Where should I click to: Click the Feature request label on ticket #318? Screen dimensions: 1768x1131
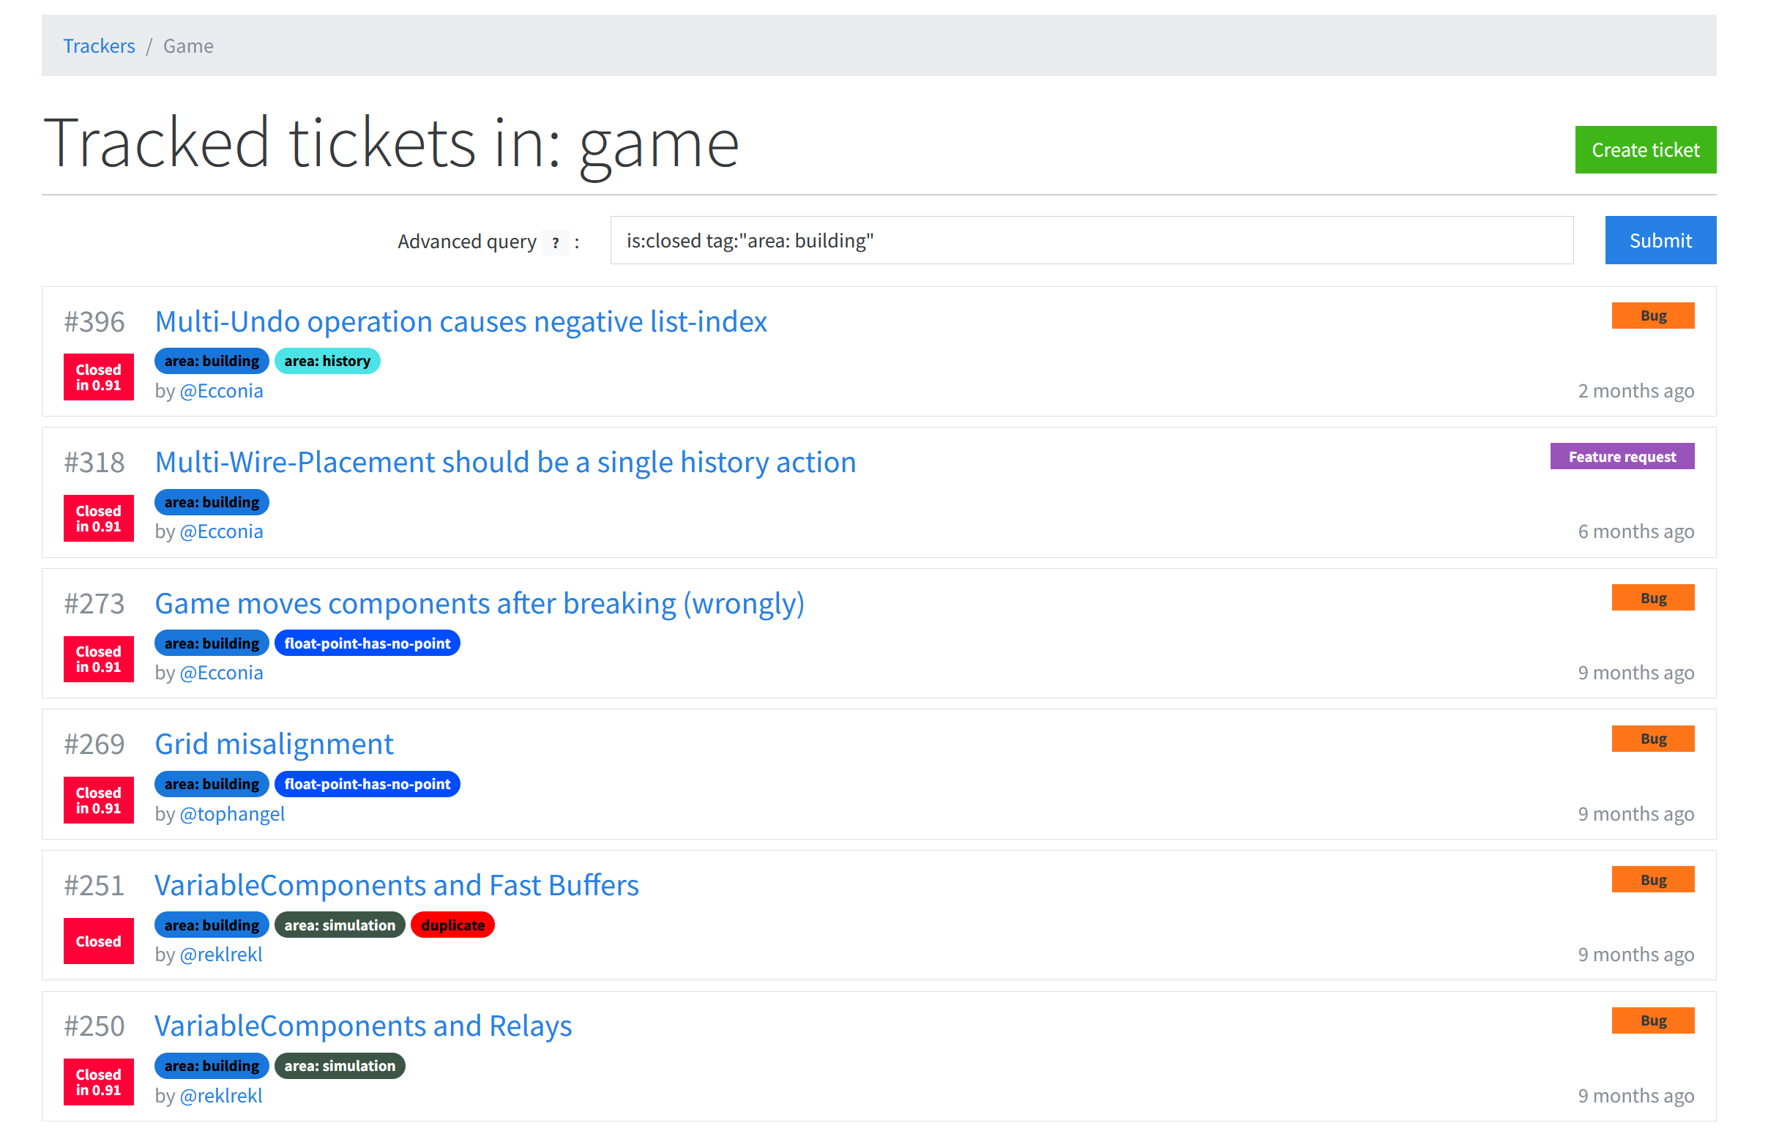(x=1621, y=457)
